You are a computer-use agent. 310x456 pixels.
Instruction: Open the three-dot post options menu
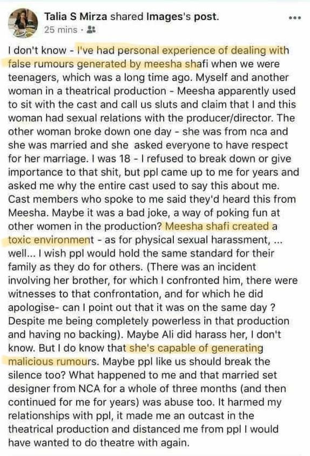[x=295, y=18]
